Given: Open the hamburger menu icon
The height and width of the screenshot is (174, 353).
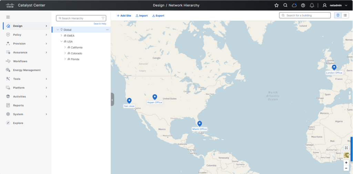Looking at the screenshot, I should (x=8, y=17).
